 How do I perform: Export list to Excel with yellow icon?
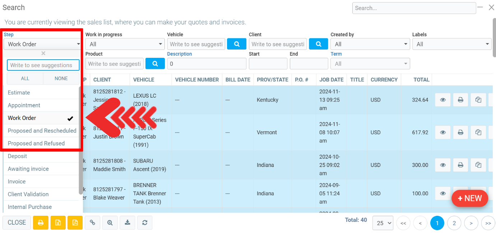pos(58,223)
